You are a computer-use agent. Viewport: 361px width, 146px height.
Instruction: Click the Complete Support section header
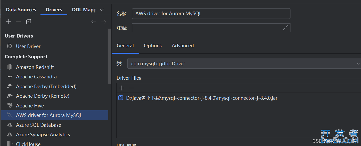tap(26, 57)
